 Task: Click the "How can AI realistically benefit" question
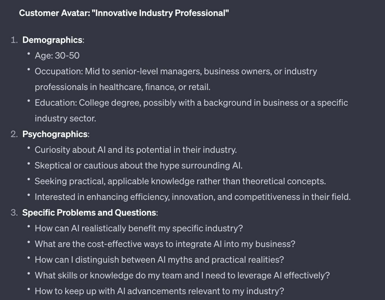139,228
